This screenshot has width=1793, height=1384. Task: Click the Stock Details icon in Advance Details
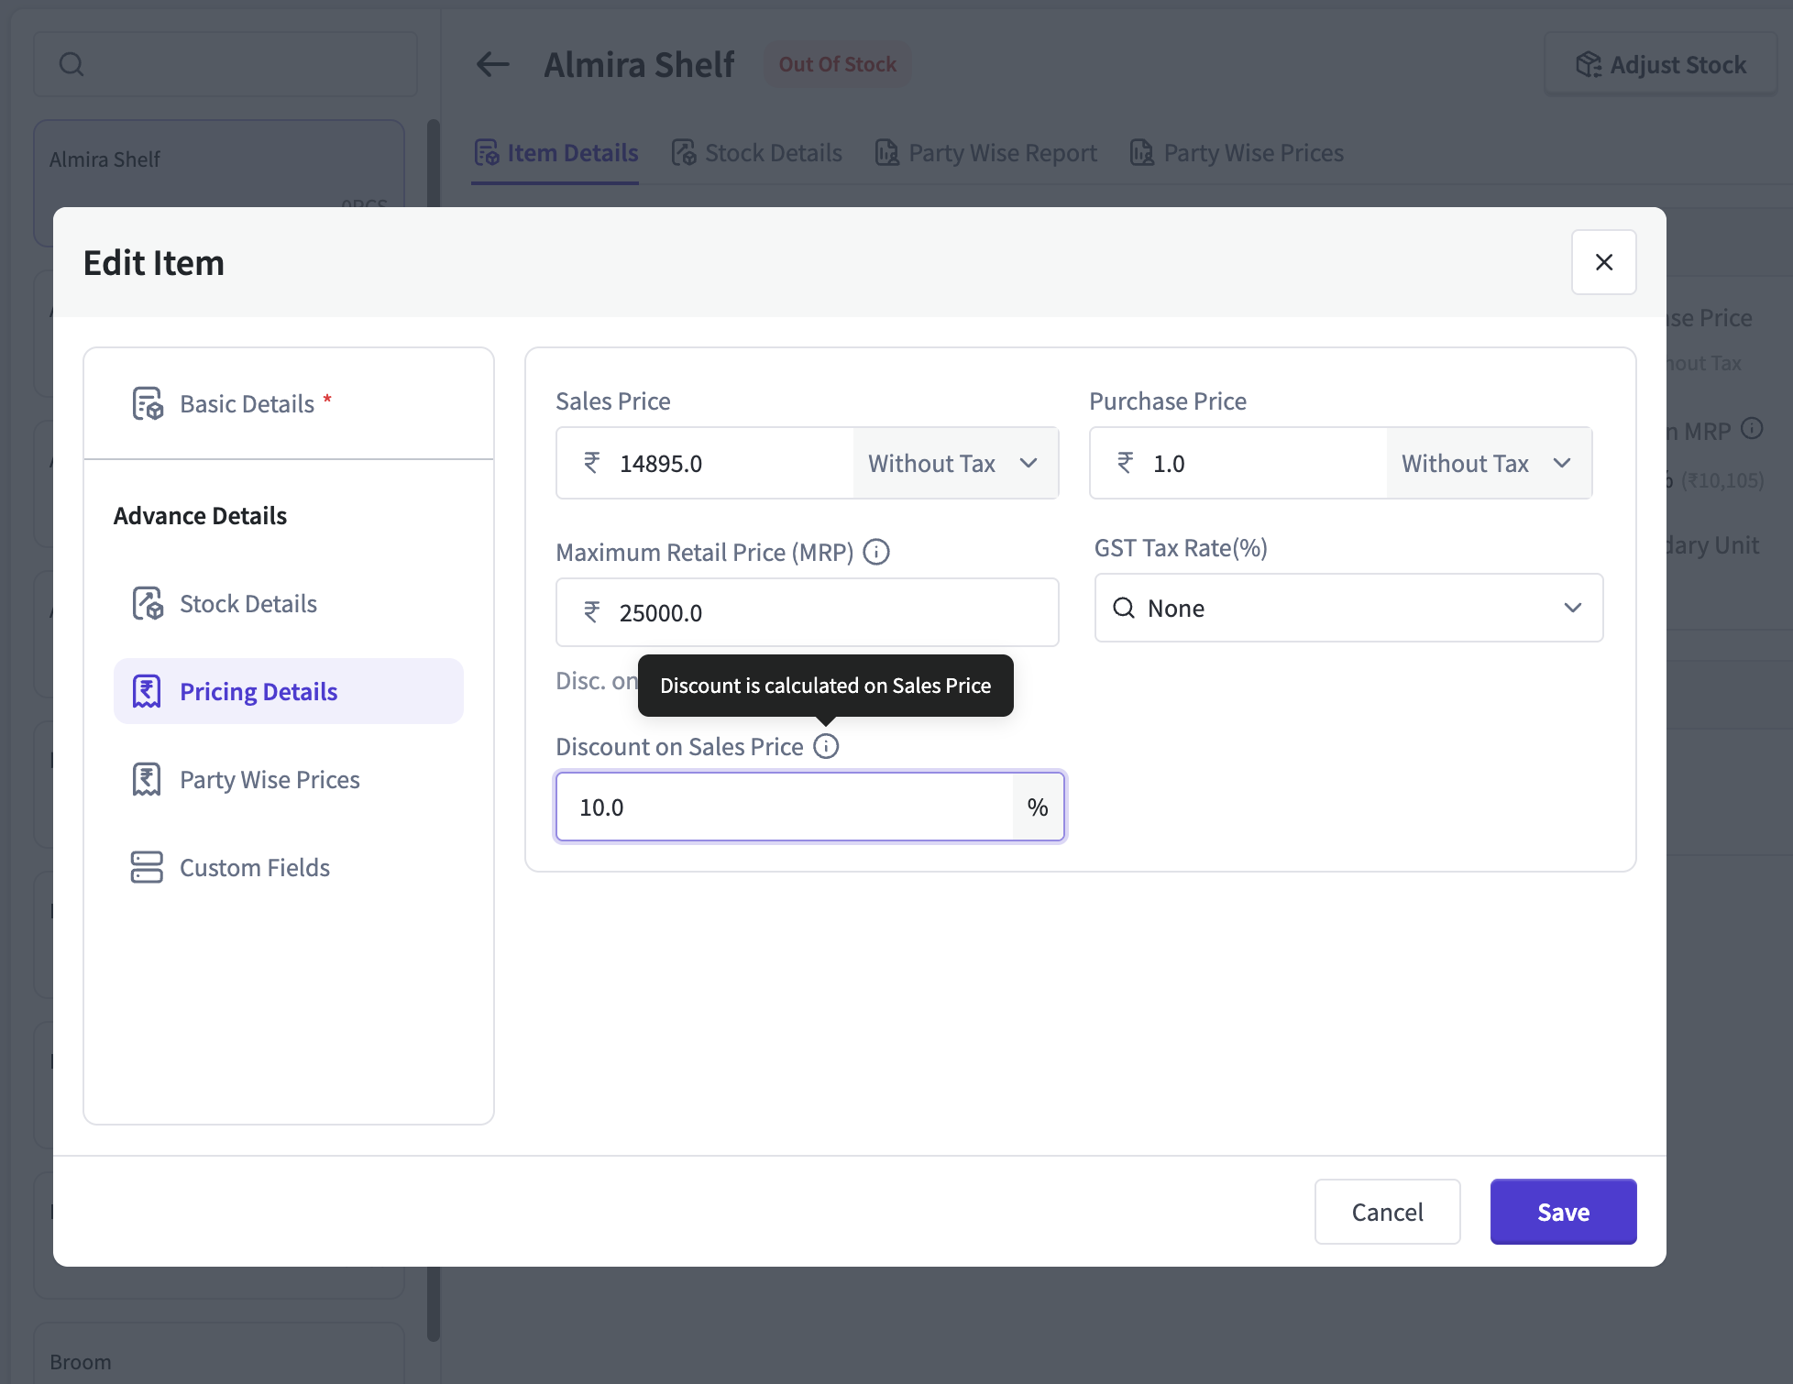coord(147,603)
